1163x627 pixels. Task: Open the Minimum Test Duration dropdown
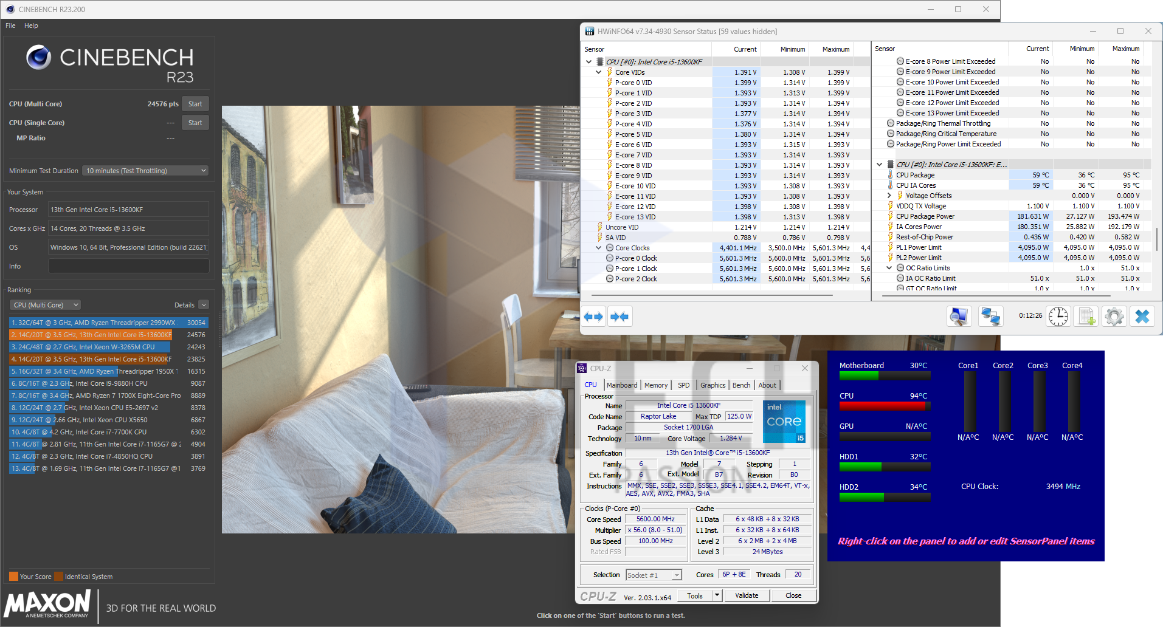pos(146,171)
